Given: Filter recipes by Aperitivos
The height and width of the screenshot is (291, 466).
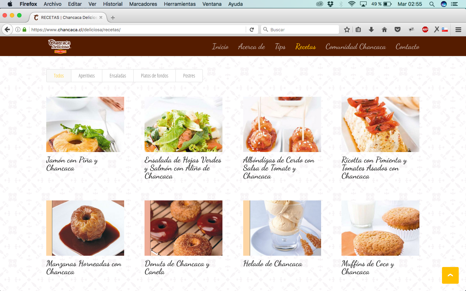Looking at the screenshot, I should click(x=87, y=76).
